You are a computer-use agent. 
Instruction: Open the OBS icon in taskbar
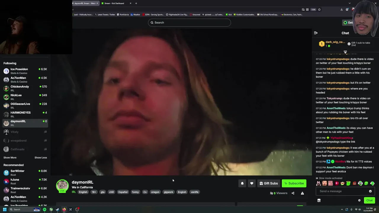point(77,209)
